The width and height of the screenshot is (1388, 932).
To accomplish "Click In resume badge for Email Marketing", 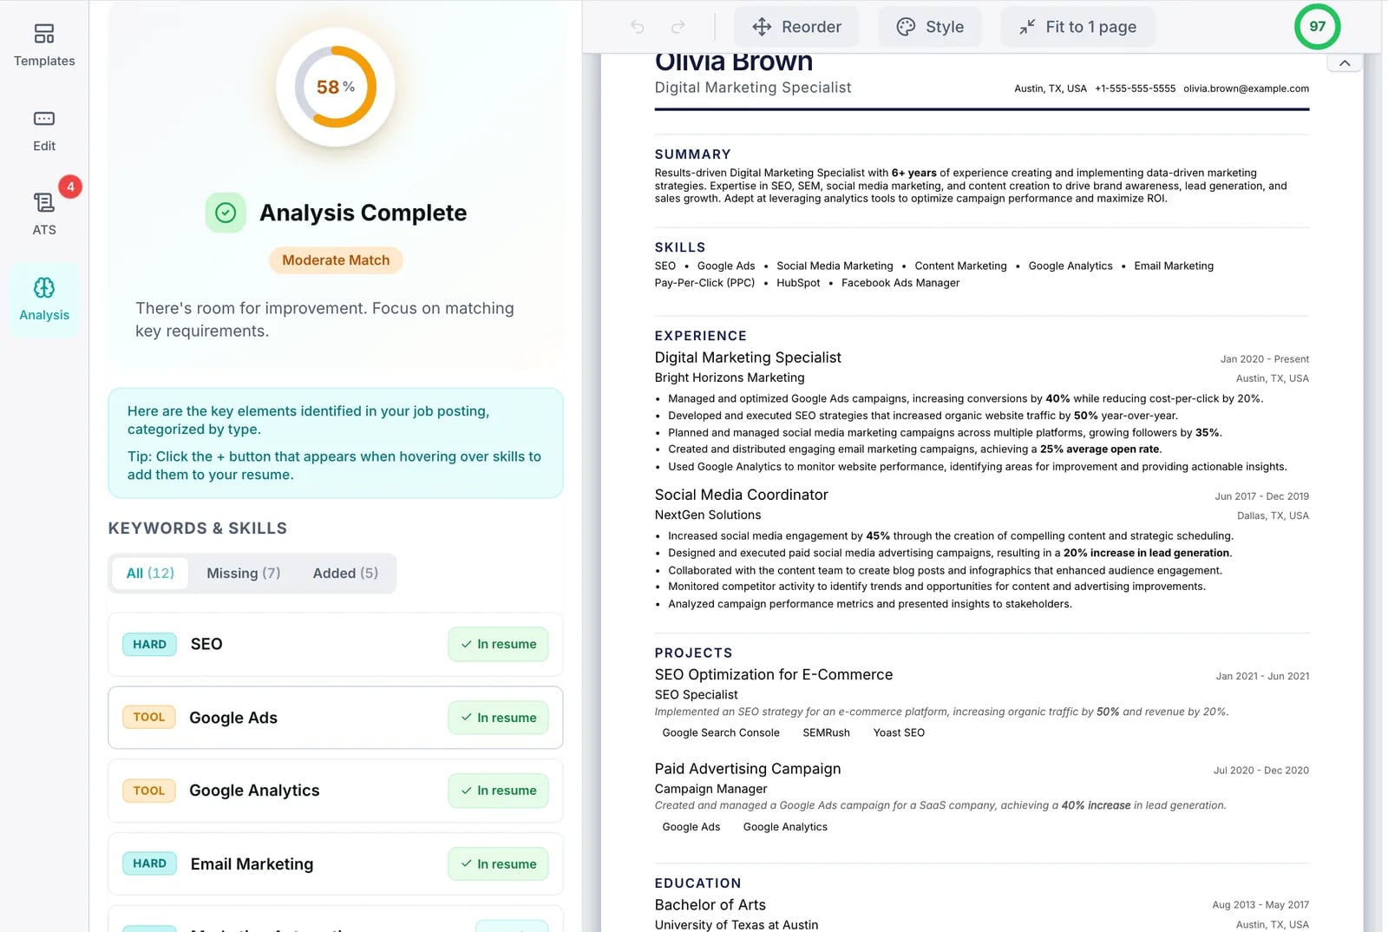I will click(499, 864).
